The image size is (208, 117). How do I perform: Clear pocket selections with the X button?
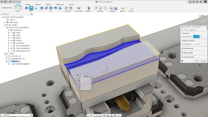pos(201,36)
